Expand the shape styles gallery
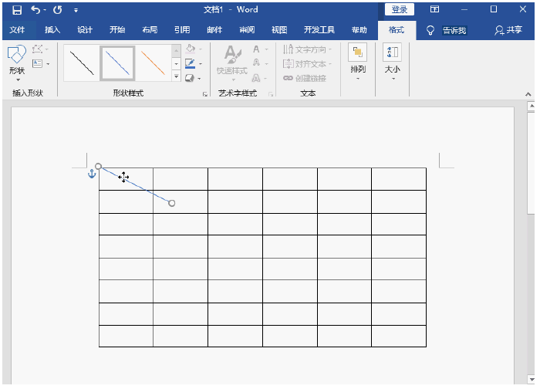 click(x=176, y=77)
